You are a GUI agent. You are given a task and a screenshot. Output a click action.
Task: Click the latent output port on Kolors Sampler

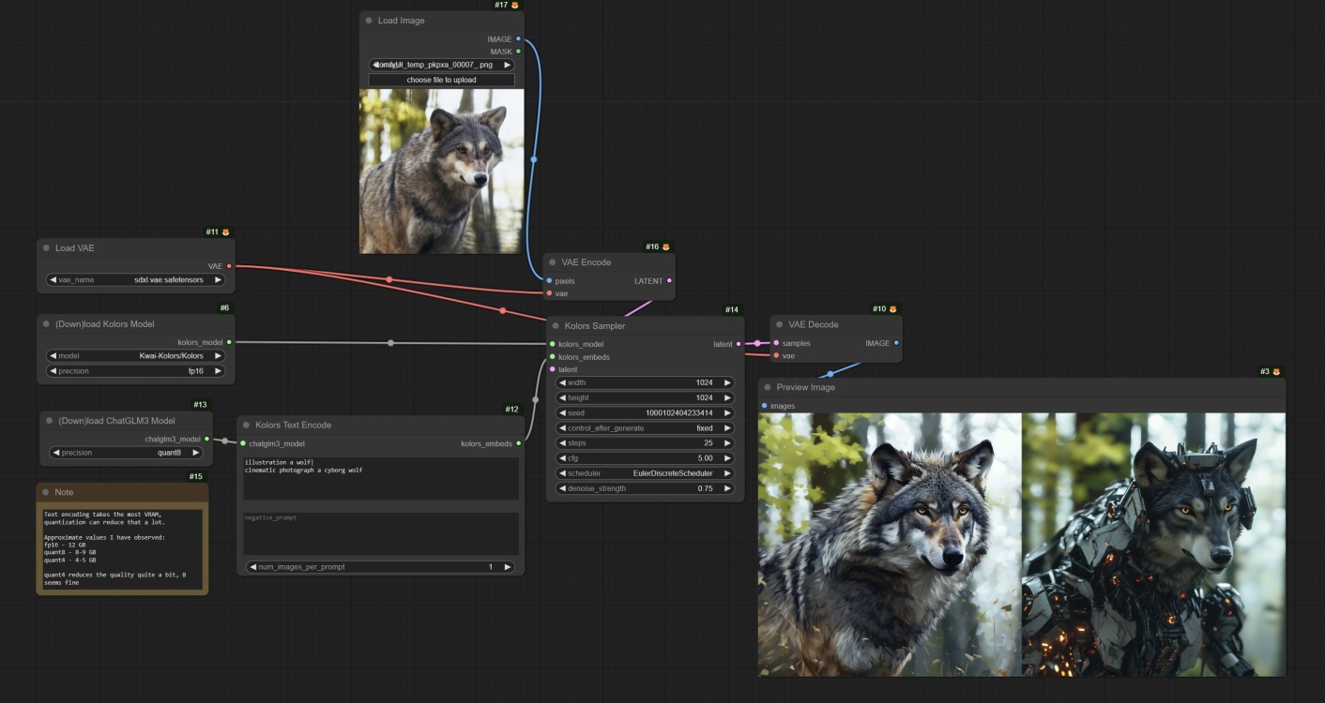tap(739, 344)
